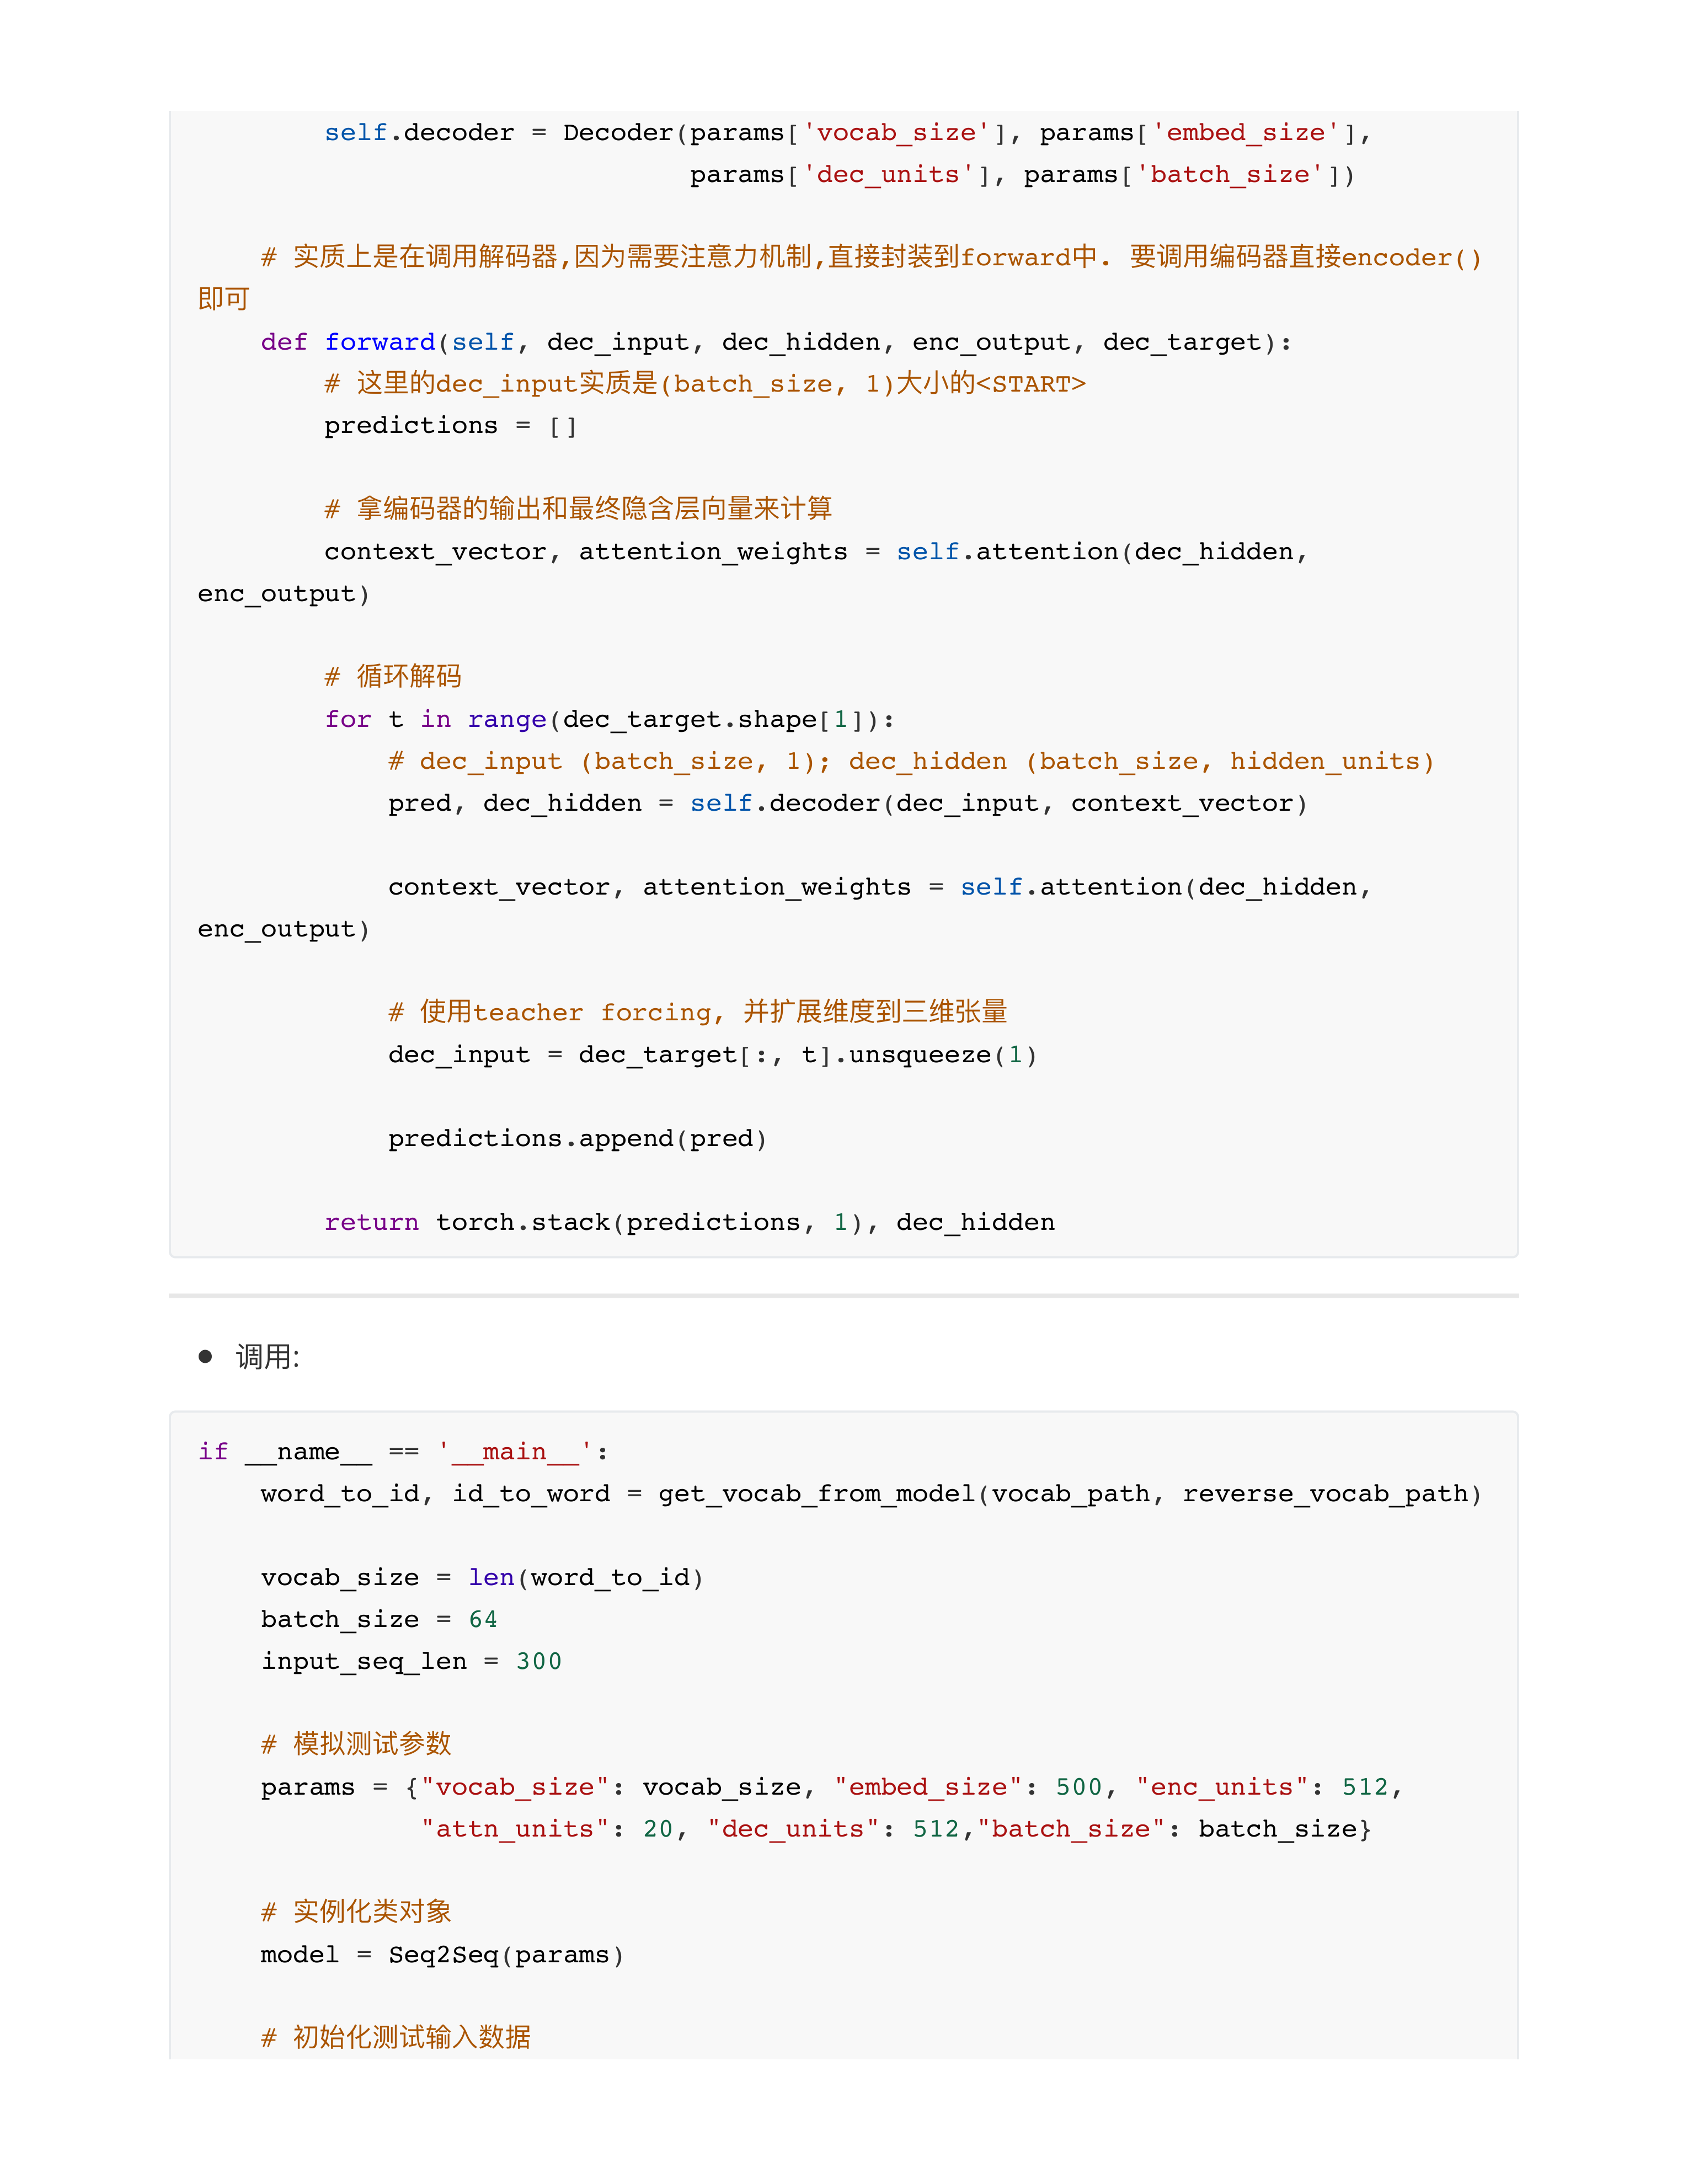Click the 'predictions = []' code line
1688x2184 pixels.
point(450,426)
